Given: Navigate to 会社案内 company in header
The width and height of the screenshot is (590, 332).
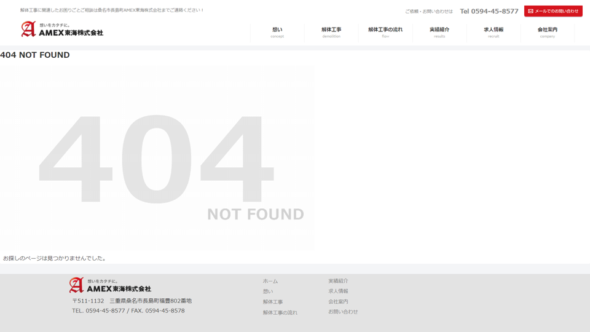Looking at the screenshot, I should pyautogui.click(x=547, y=32).
